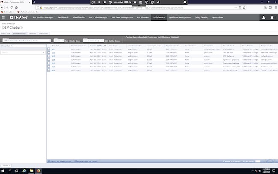Open the user account menu
The image size is (278, 174).
273,17
